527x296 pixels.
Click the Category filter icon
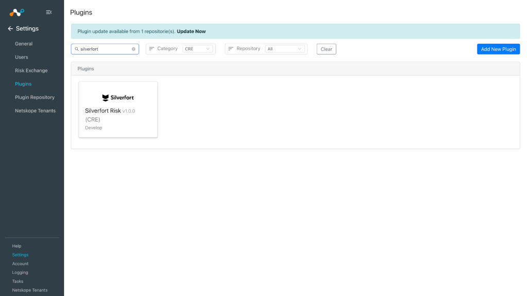point(152,49)
